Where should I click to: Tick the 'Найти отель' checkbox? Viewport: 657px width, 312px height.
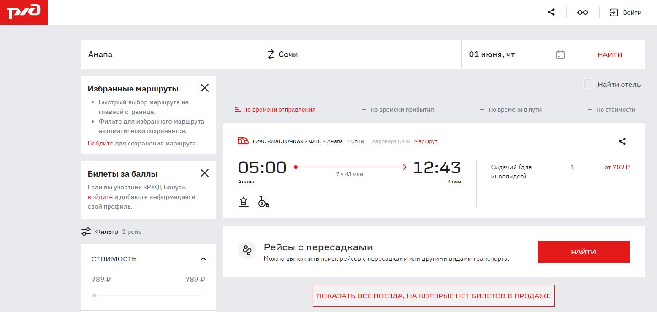click(x=589, y=84)
